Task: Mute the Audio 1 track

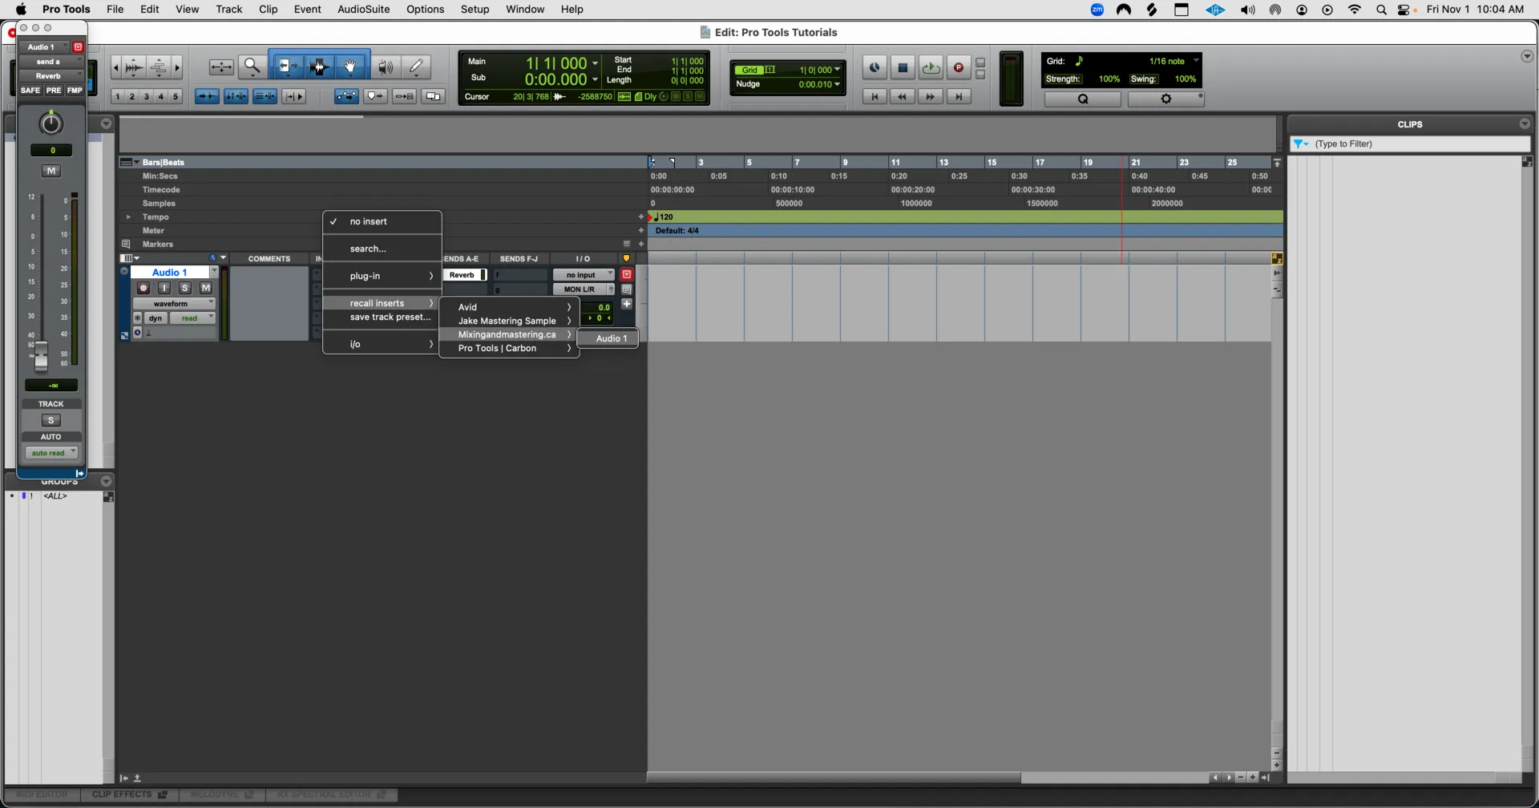Action: (x=205, y=289)
